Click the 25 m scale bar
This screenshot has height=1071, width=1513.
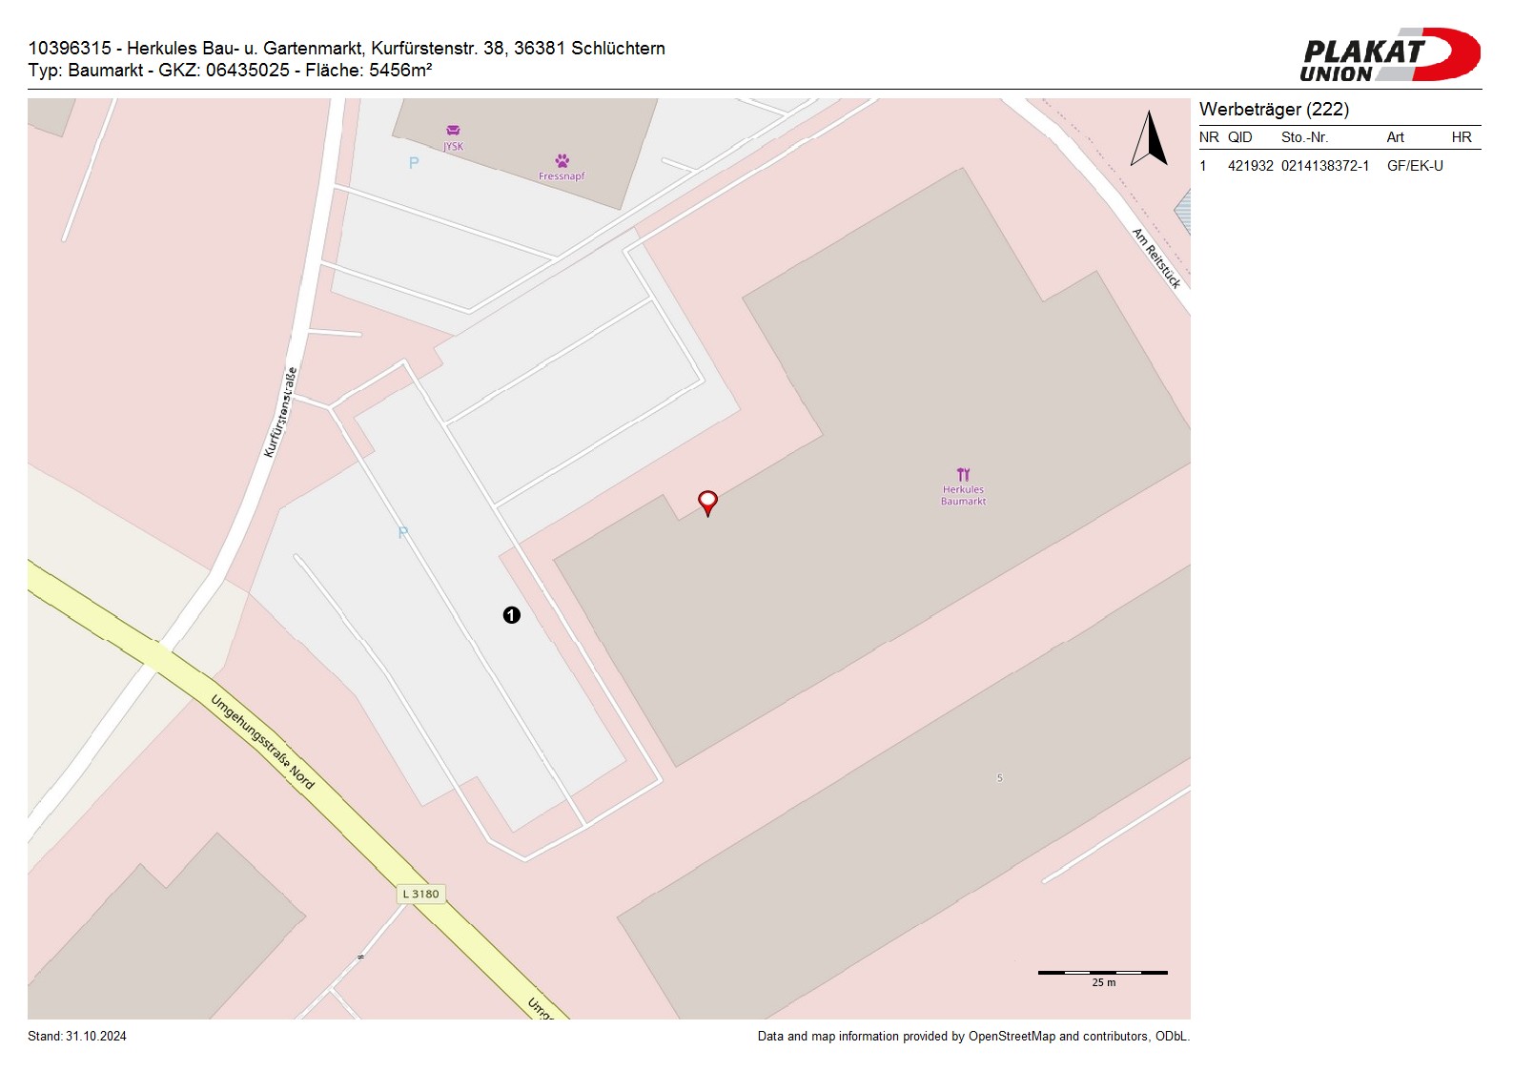pos(1102,973)
